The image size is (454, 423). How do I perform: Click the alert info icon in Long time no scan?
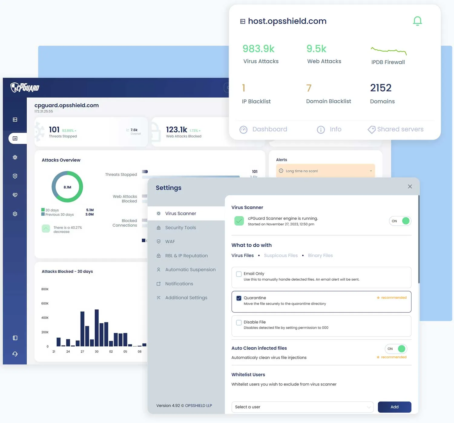point(281,171)
